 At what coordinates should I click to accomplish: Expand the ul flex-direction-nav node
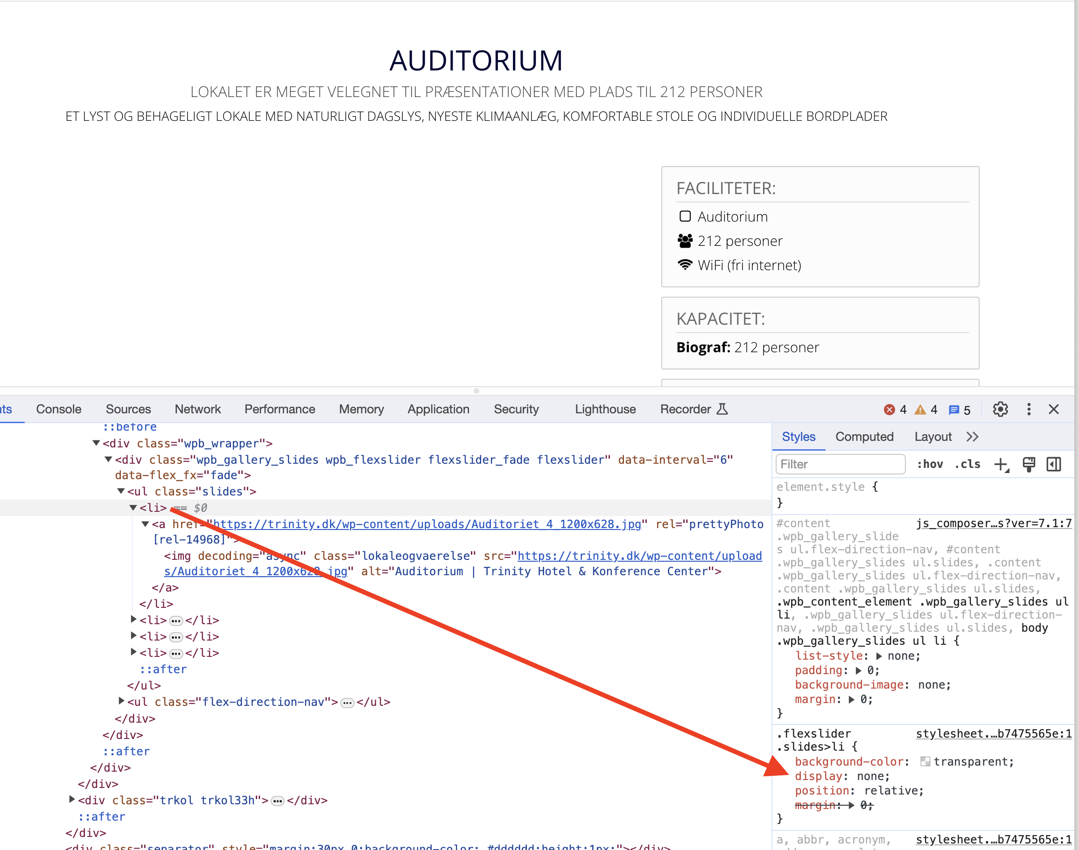point(121,701)
